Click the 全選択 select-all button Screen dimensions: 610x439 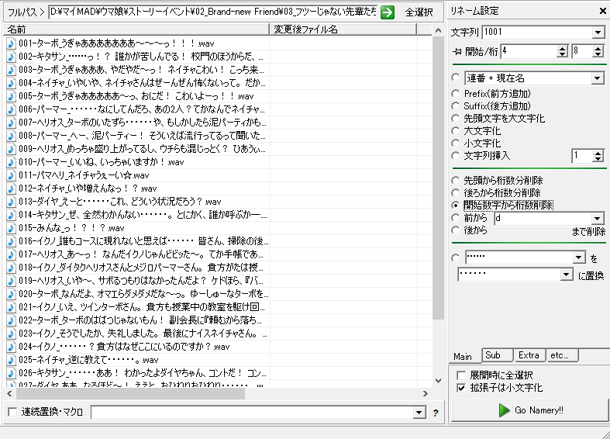coord(419,12)
